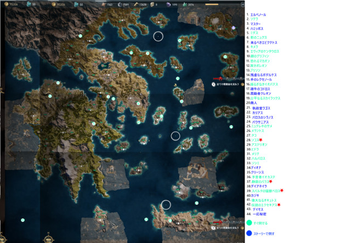Select list entry 3 マスター
The width and height of the screenshot is (340, 243).
pyautogui.click(x=256, y=24)
